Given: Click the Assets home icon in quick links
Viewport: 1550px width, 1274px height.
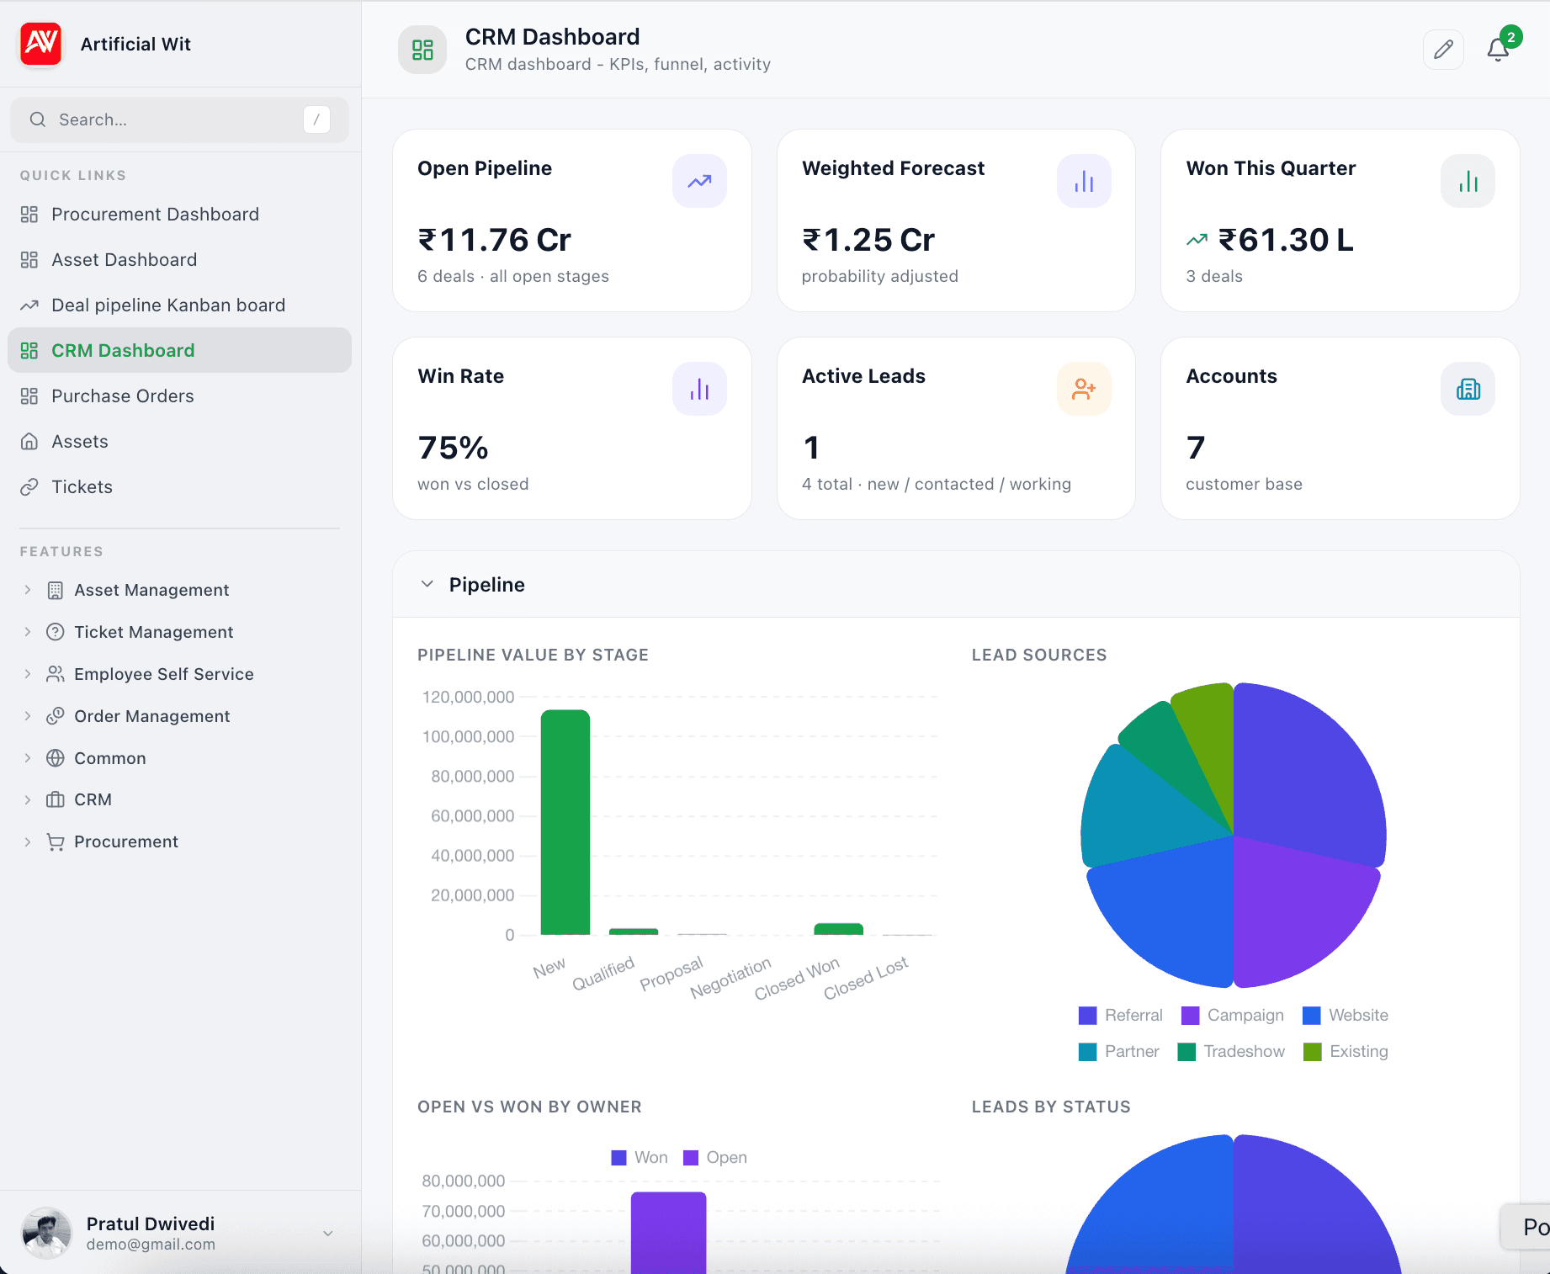Looking at the screenshot, I should click(29, 442).
